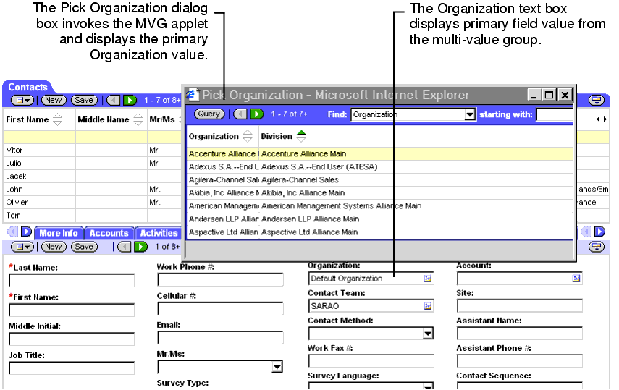
Task: Open Contact Team multi-value picker icon
Action: point(428,306)
